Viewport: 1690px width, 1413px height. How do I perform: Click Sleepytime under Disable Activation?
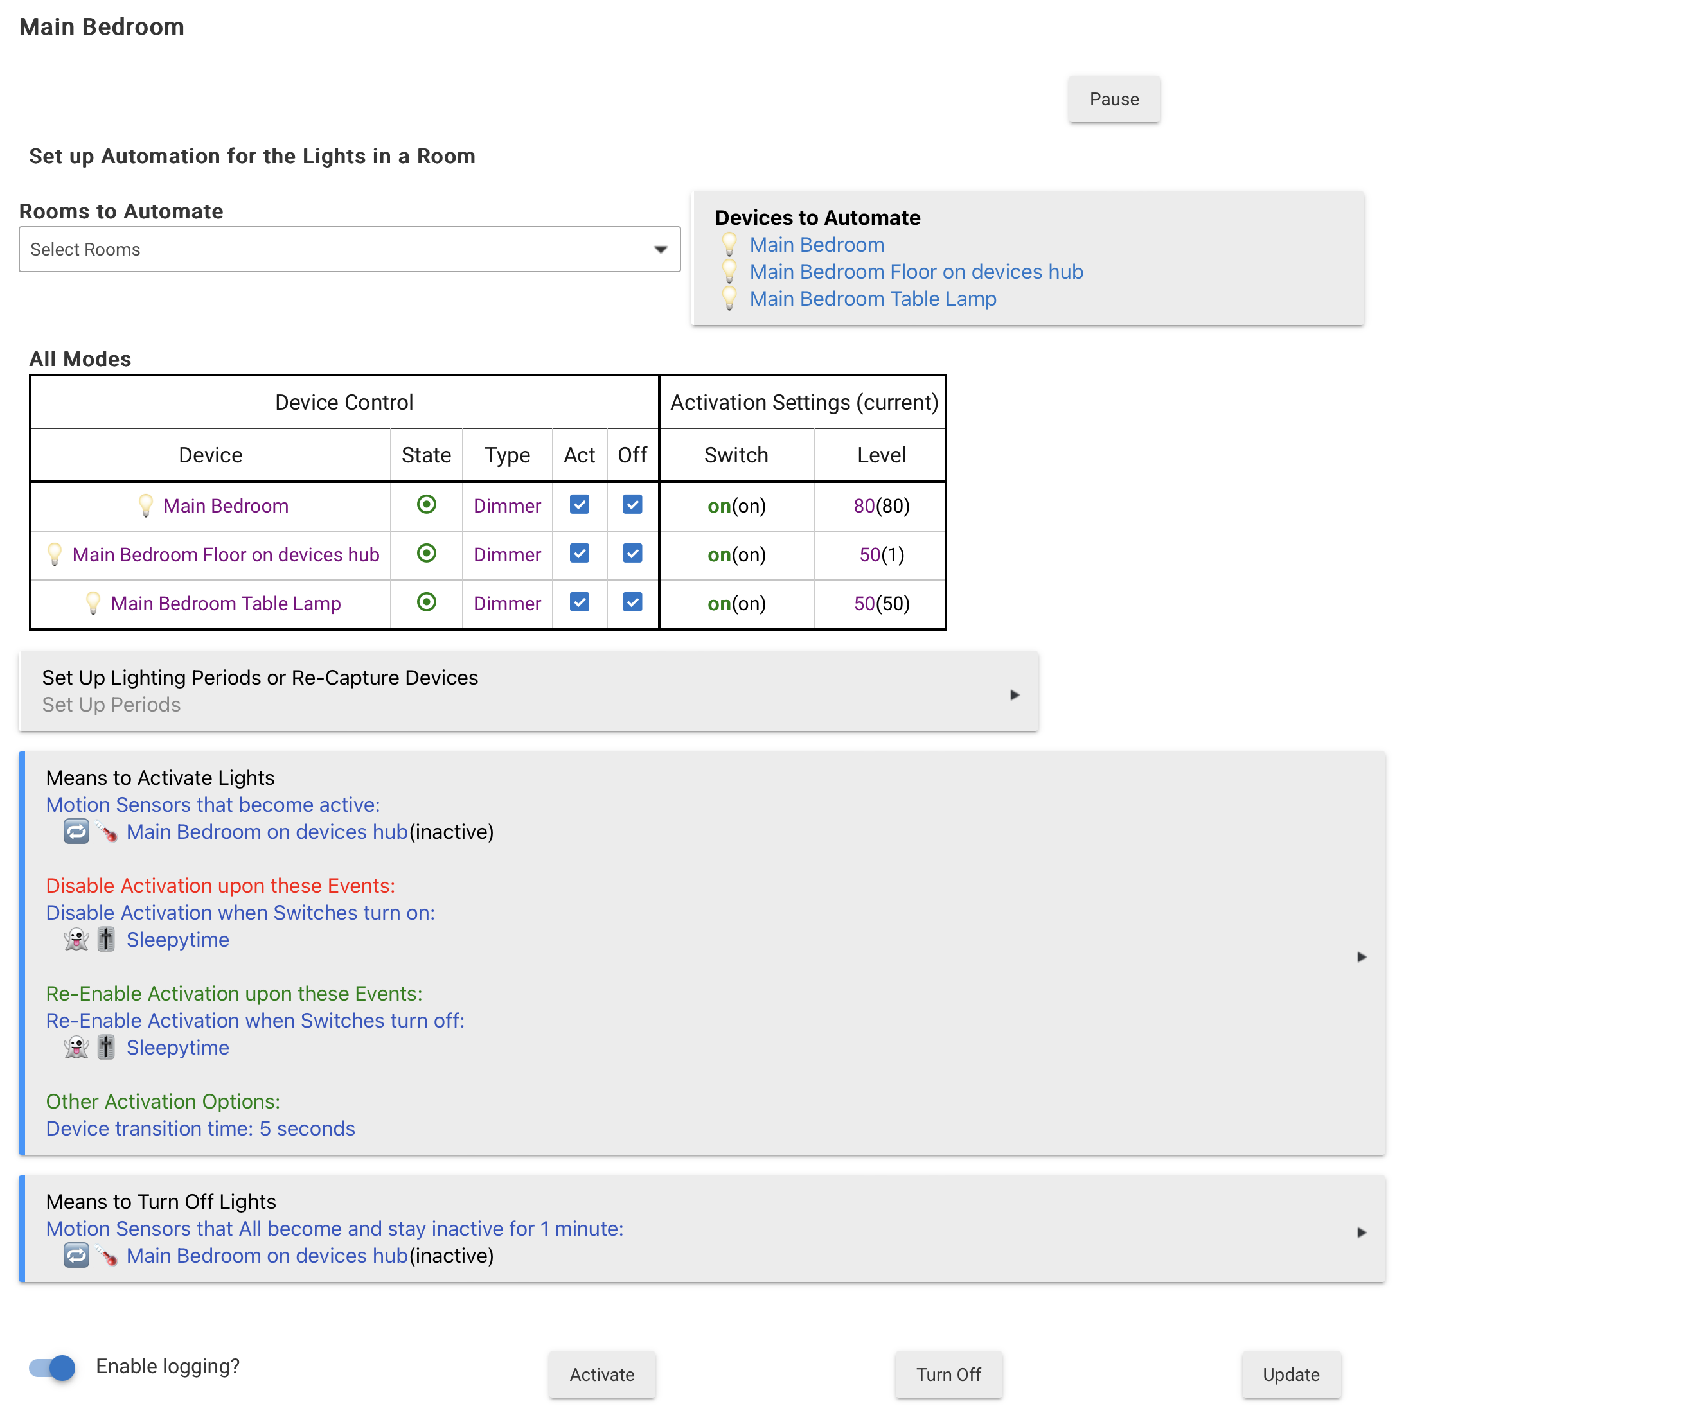[x=178, y=939]
